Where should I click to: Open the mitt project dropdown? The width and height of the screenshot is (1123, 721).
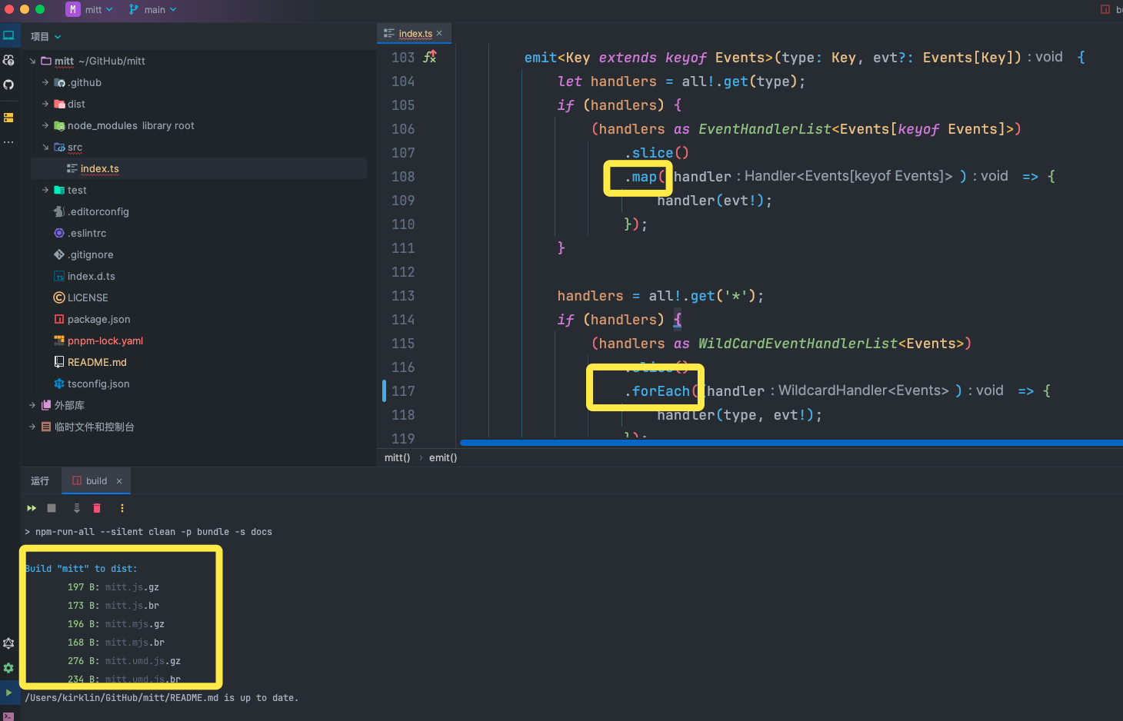[99, 9]
